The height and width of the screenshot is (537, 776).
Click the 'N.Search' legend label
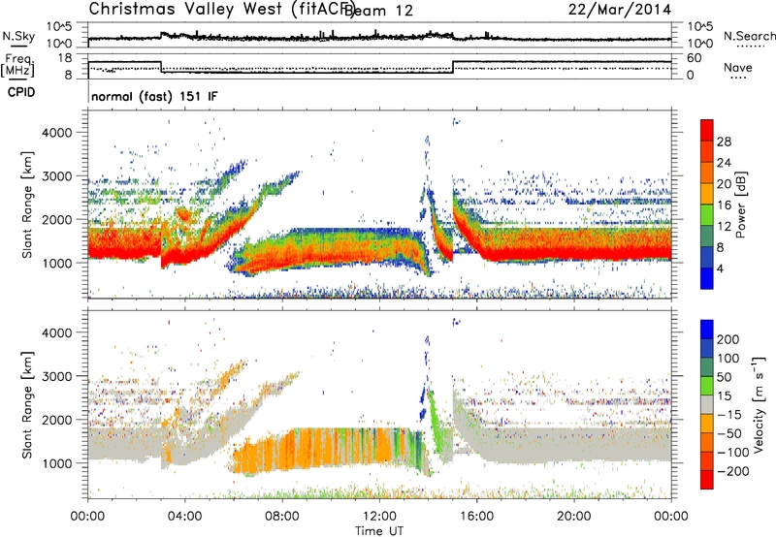pyautogui.click(x=749, y=36)
